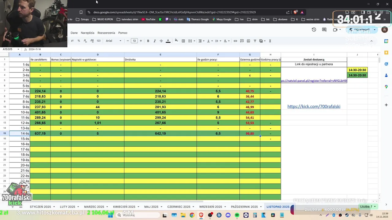Bookmark this page icon in address bar
Screen dimensions: 392x220
coord(81,12)
